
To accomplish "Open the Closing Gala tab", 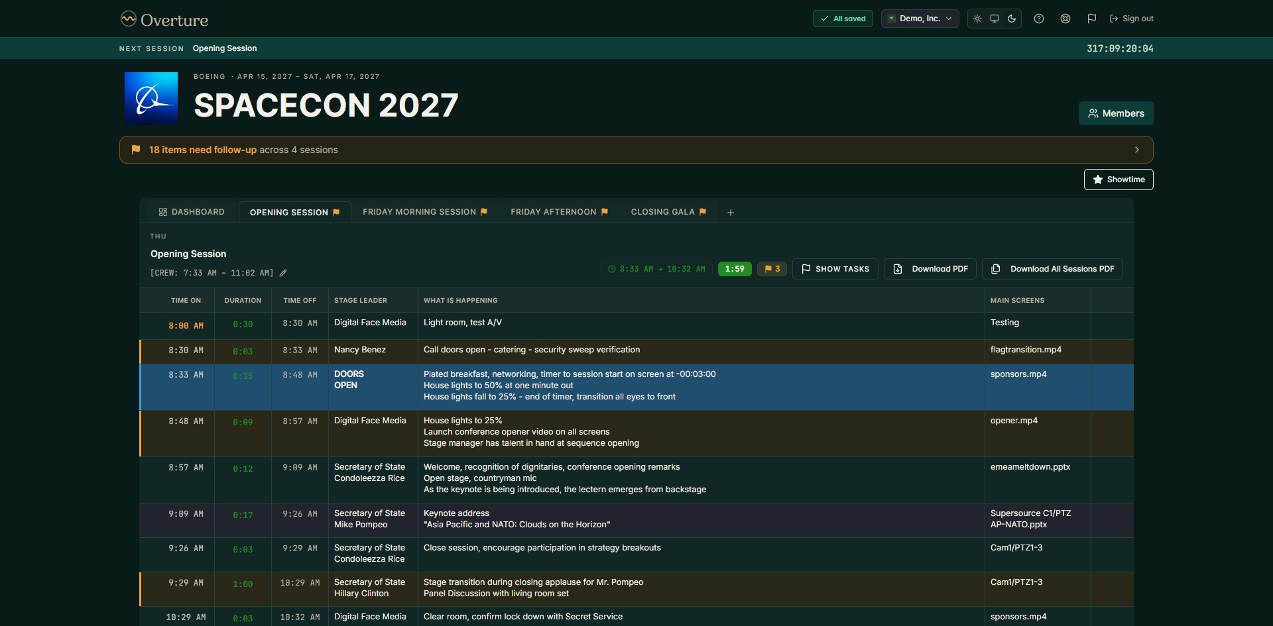I will [x=668, y=212].
